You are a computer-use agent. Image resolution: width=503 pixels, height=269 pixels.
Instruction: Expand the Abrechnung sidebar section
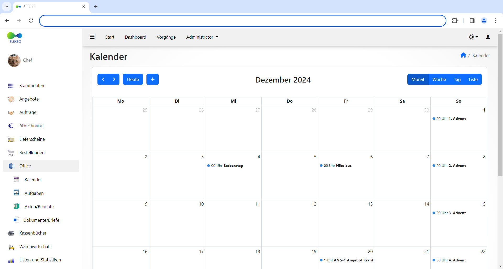[x=41, y=126]
